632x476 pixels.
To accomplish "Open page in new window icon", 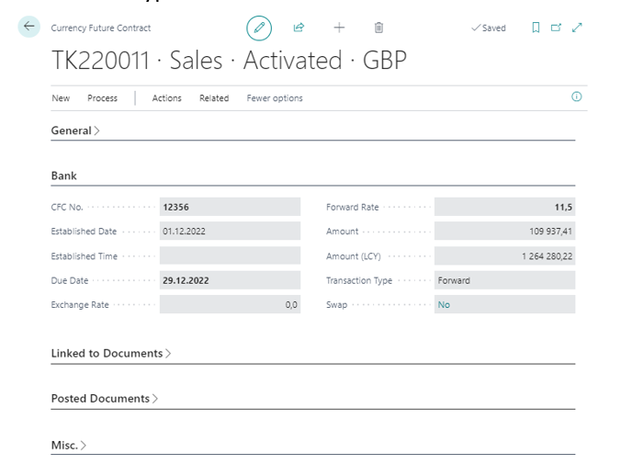I will coord(556,28).
